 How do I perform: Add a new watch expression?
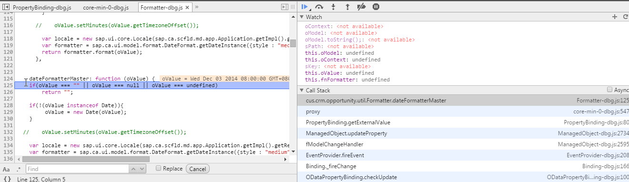[614, 17]
